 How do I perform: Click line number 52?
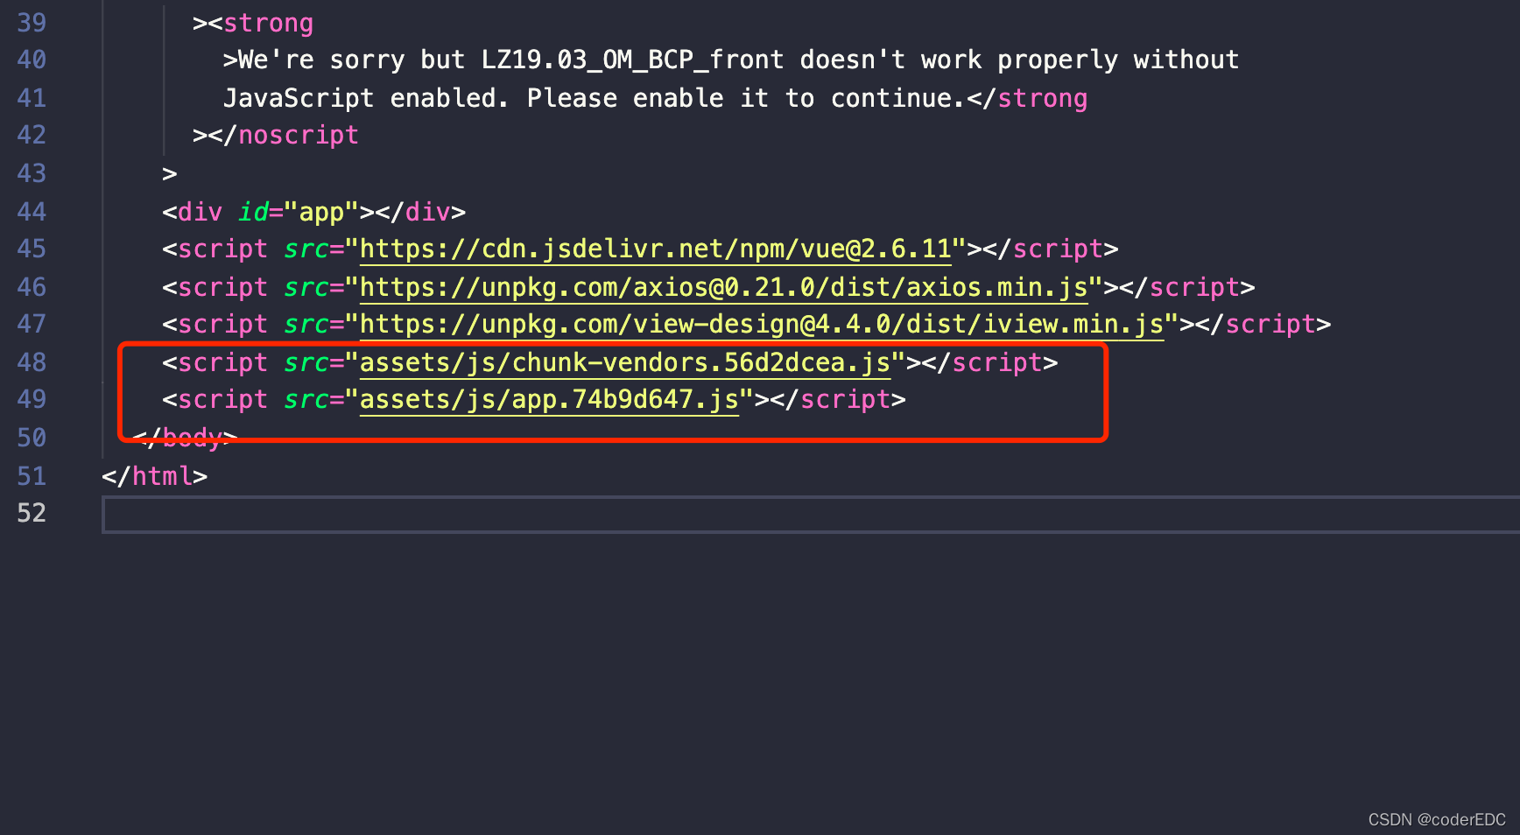click(x=32, y=513)
